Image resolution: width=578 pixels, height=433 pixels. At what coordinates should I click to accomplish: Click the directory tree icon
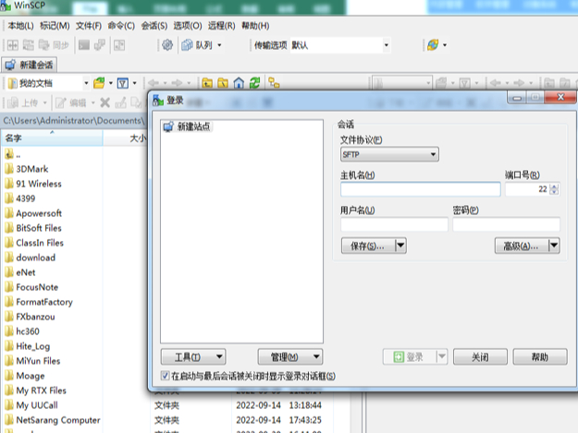[274, 83]
